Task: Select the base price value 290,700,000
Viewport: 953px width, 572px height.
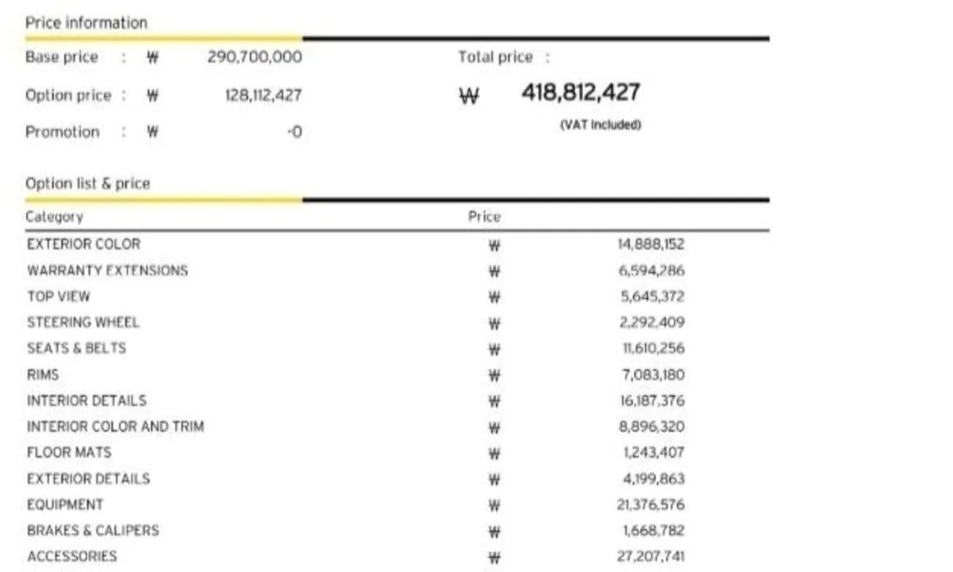Action: click(x=254, y=58)
